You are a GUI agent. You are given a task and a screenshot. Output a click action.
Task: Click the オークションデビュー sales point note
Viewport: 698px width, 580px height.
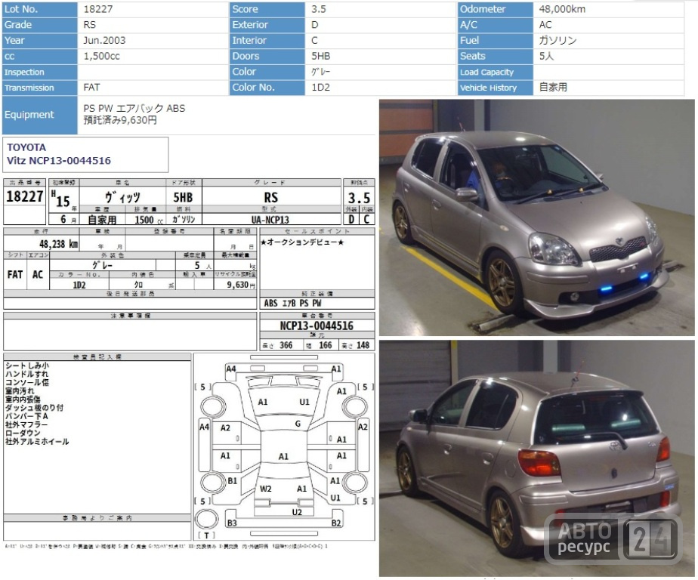[x=302, y=242]
